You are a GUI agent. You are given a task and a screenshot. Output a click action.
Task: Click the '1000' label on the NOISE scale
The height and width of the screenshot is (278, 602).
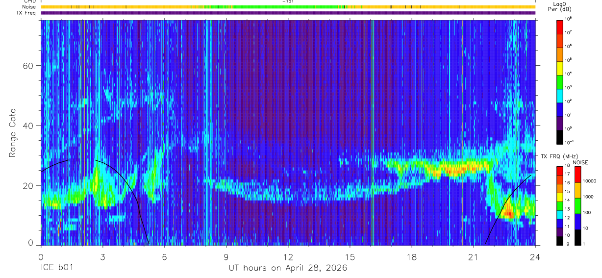pos(587,197)
